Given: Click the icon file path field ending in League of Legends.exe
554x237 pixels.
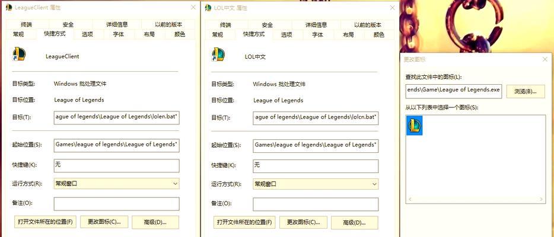Looking at the screenshot, I should (x=454, y=91).
